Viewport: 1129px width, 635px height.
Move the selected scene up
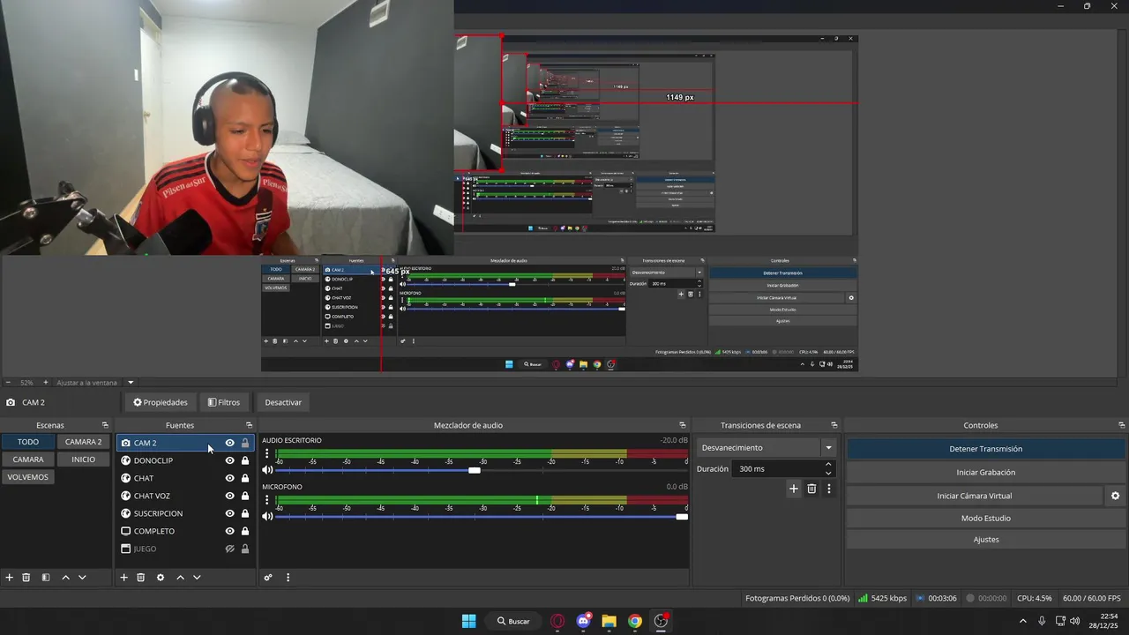(x=65, y=578)
